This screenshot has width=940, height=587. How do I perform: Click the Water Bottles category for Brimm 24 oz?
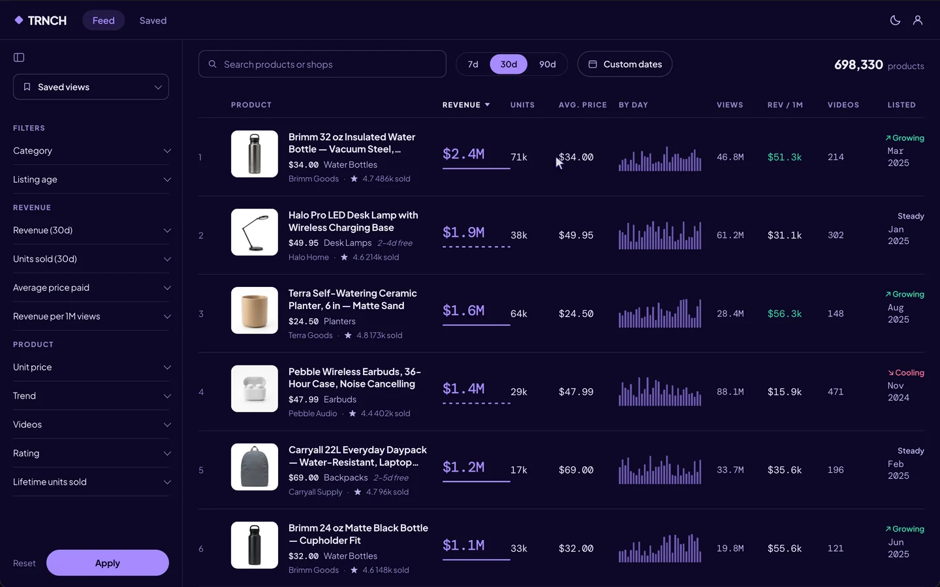pos(351,556)
